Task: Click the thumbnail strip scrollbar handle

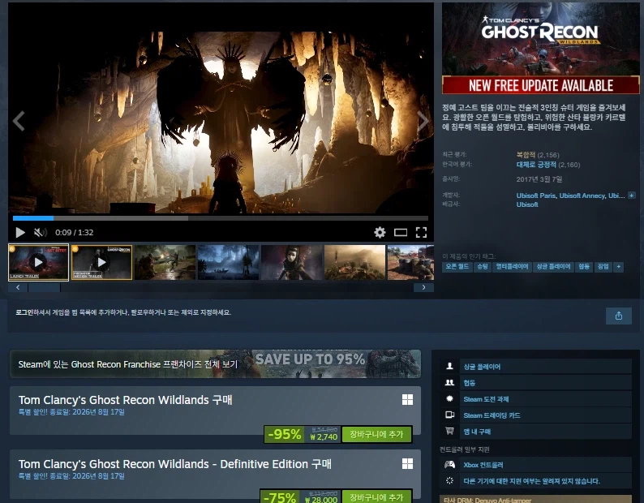Action: [44, 288]
